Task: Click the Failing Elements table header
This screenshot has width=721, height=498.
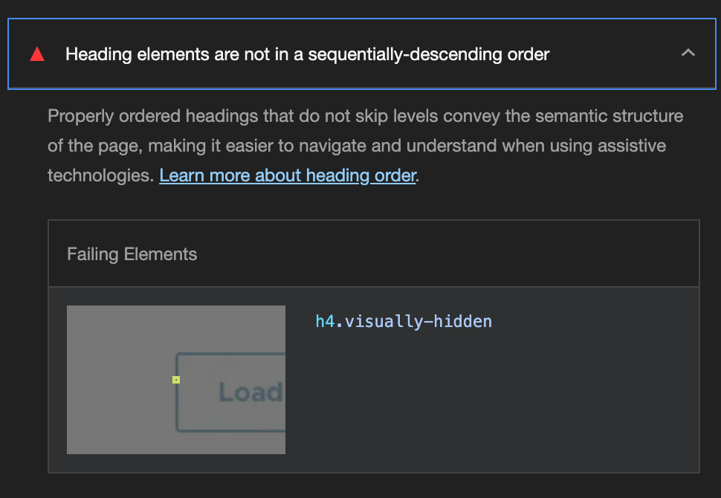Action: coord(132,254)
